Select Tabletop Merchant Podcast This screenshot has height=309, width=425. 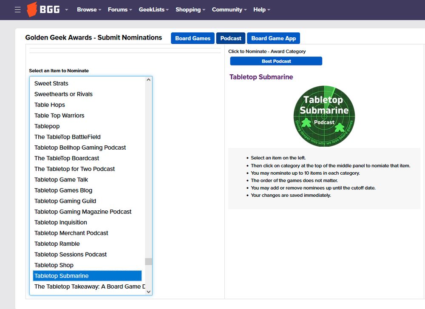[x=87, y=233]
